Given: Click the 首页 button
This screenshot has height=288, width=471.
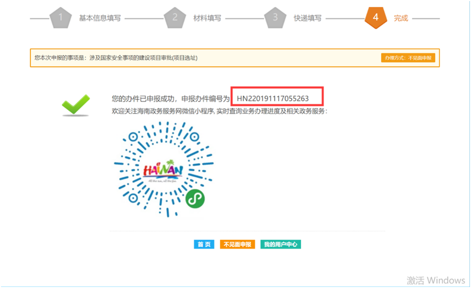Looking at the screenshot, I should [204, 244].
